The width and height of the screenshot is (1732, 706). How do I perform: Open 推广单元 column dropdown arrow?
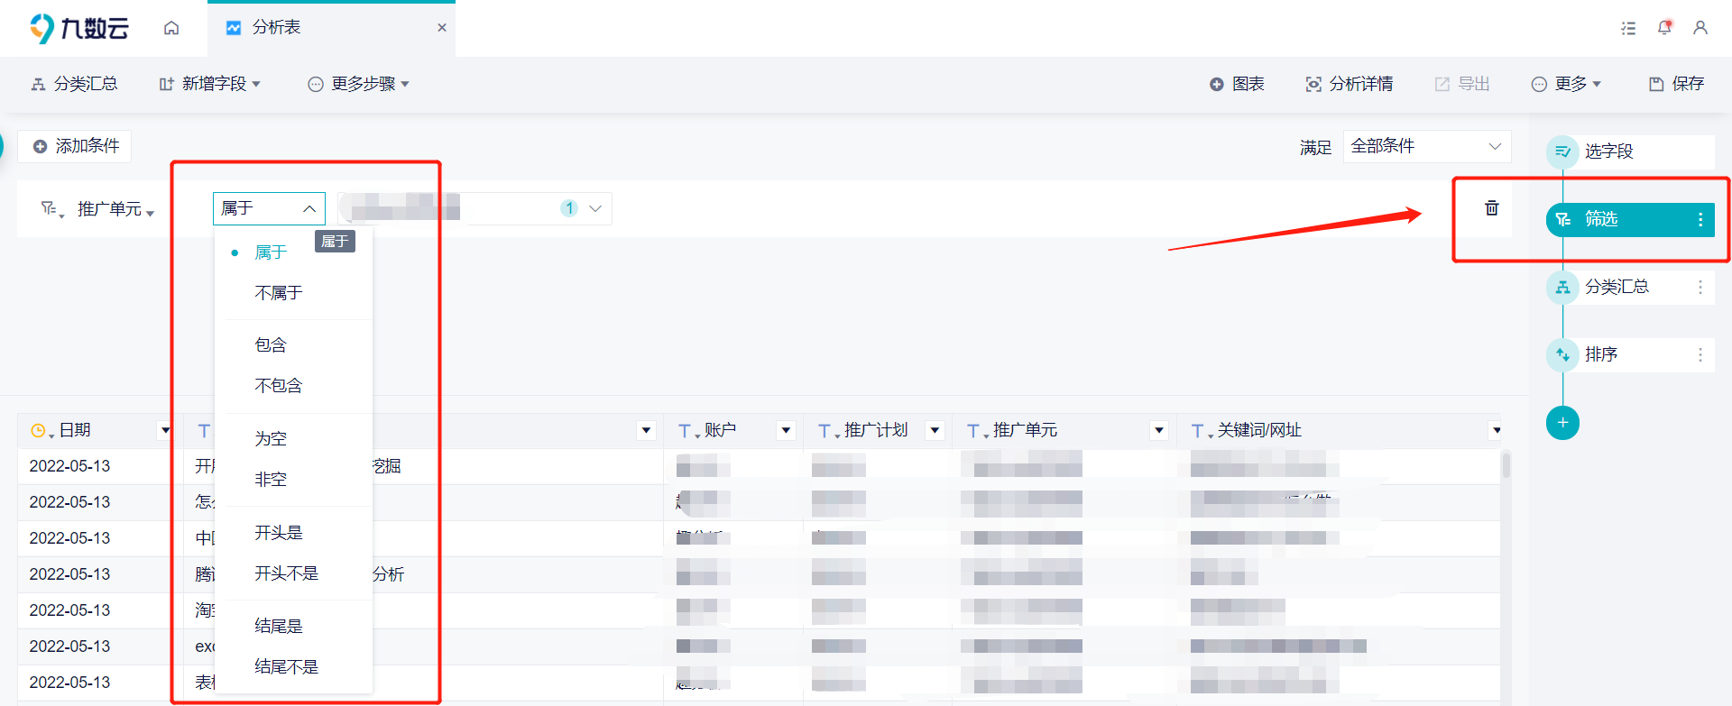pos(1159,431)
